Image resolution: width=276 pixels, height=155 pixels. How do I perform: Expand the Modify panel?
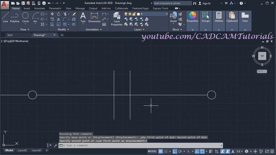coord(63,30)
